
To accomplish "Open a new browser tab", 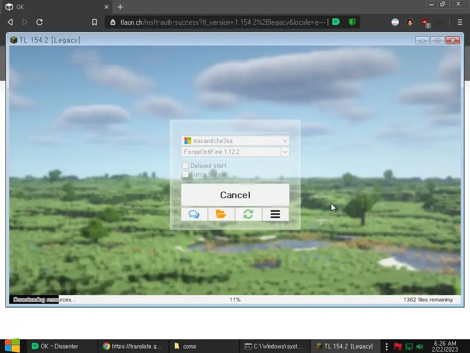I will [x=120, y=7].
